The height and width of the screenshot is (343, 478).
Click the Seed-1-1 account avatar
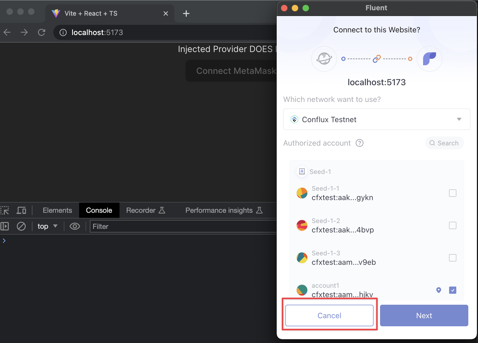(302, 193)
